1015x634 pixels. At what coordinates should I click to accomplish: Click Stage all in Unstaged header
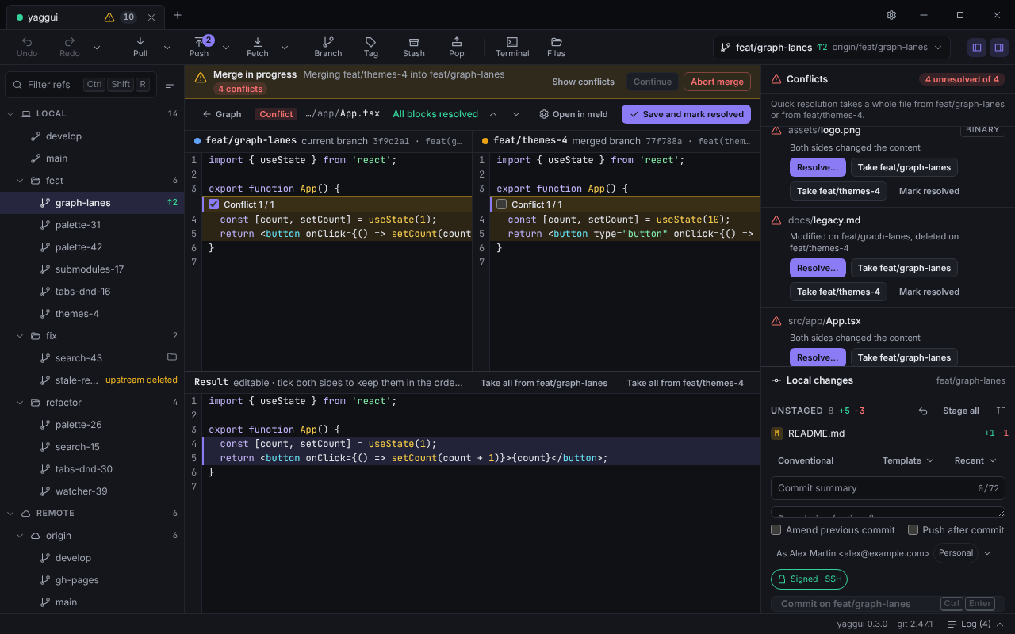click(960, 411)
